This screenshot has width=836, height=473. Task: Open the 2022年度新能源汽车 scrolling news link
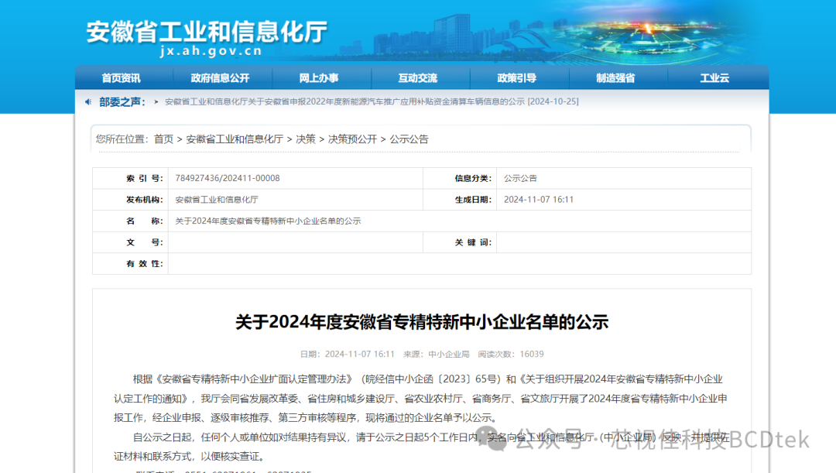point(372,102)
